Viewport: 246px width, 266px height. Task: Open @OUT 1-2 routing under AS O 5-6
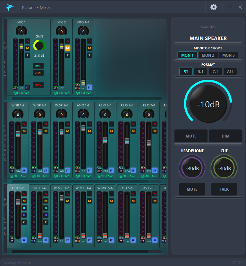coord(127,176)
